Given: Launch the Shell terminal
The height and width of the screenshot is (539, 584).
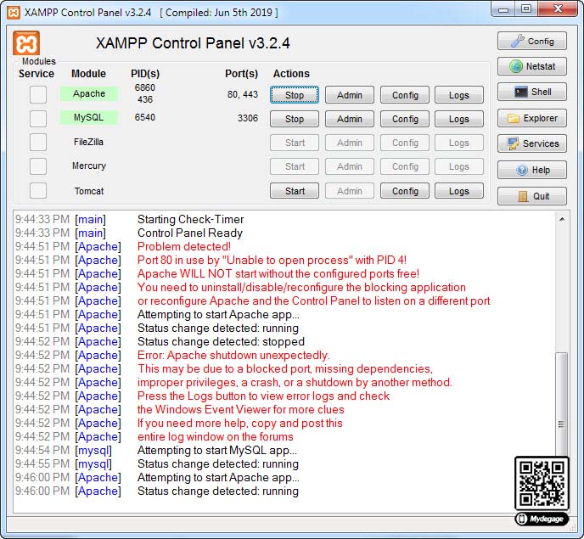Looking at the screenshot, I should coord(532,92).
